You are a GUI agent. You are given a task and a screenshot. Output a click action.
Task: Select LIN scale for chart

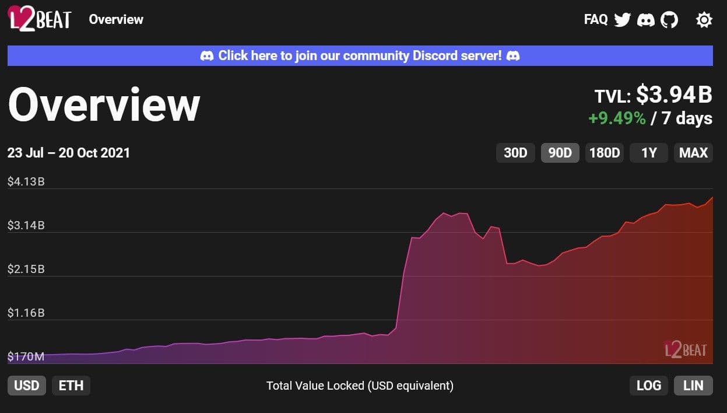[693, 386]
